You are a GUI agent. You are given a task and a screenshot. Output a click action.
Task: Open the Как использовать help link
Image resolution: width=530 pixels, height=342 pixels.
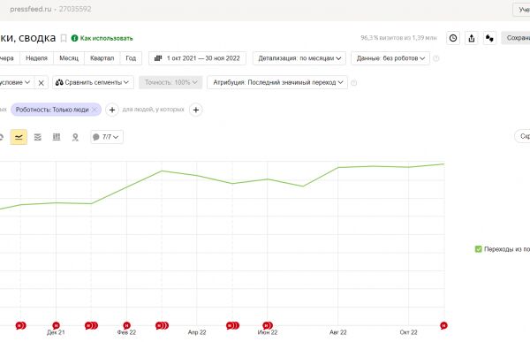(102, 38)
